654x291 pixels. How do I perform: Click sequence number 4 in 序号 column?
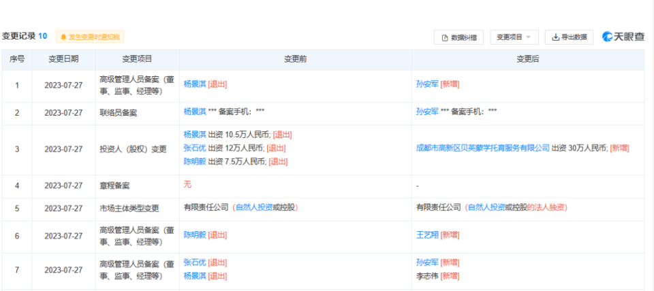[x=17, y=186]
